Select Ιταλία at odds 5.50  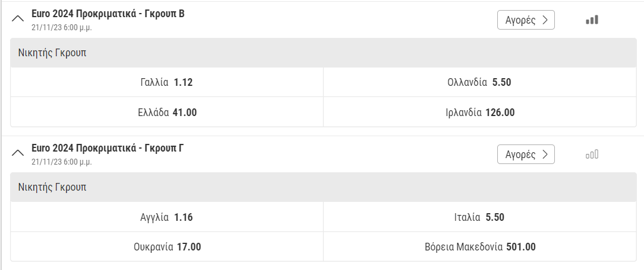(x=479, y=217)
